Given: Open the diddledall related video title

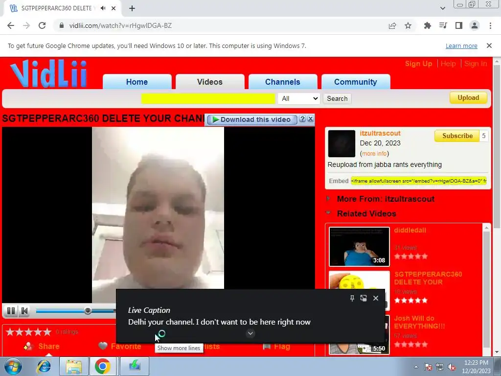Looking at the screenshot, I should [x=410, y=230].
